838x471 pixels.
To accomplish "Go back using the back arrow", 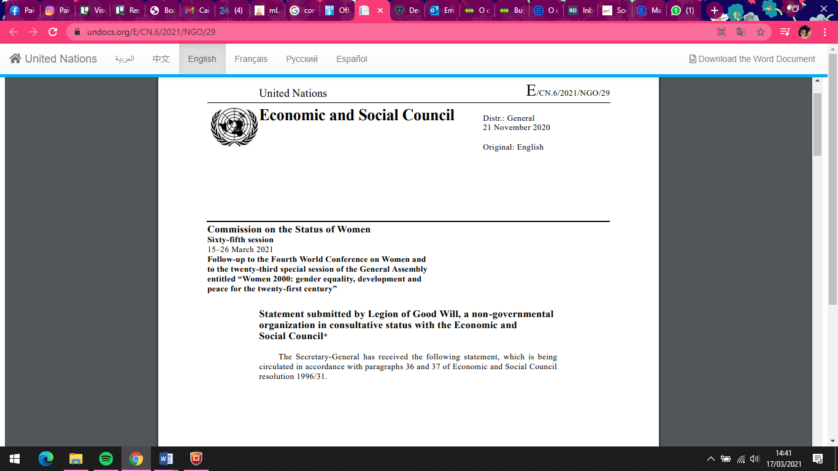I will click(x=13, y=32).
